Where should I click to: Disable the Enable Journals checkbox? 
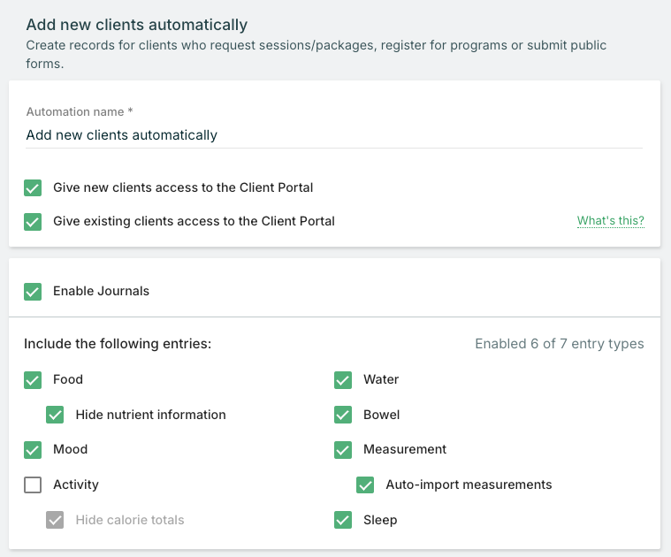33,292
